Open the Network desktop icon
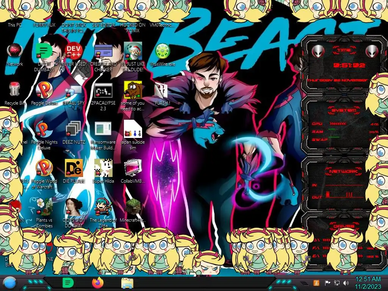Image resolution: width=388 pixels, height=291 pixels. pyautogui.click(x=15, y=51)
